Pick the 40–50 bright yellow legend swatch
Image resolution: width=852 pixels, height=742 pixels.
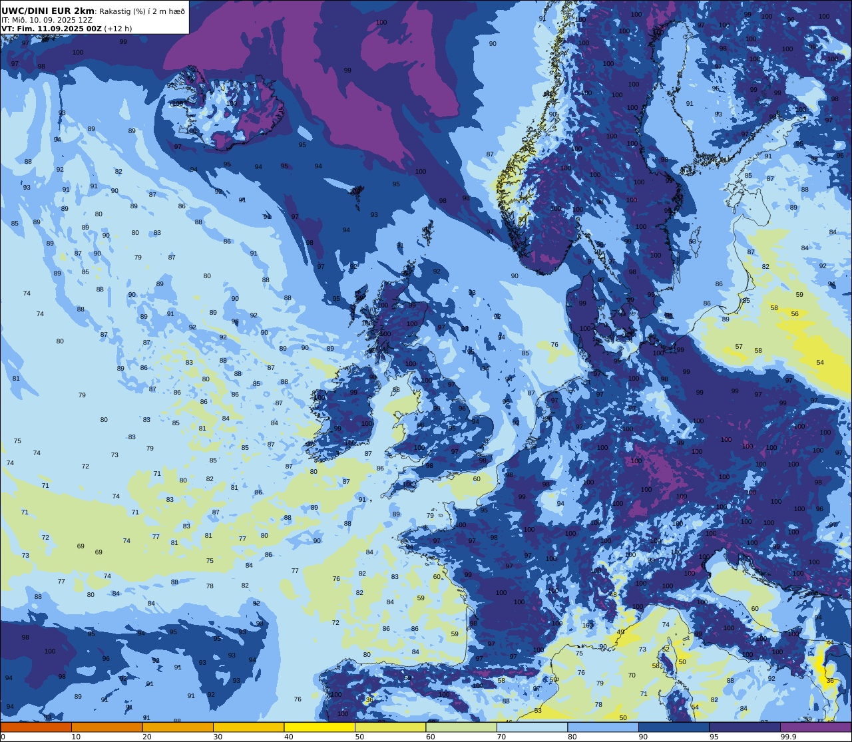[x=319, y=727]
